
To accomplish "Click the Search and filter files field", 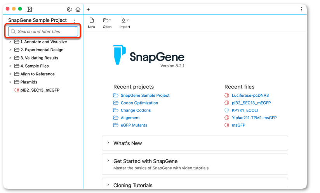I will [x=43, y=31].
